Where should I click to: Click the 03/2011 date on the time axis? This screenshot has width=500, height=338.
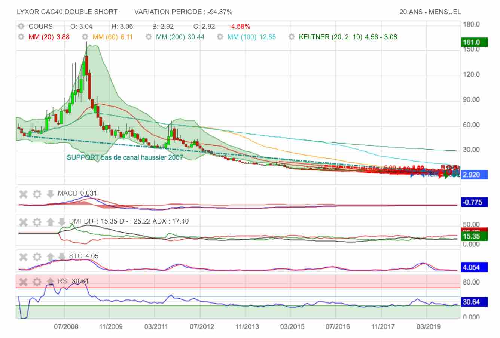156,326
